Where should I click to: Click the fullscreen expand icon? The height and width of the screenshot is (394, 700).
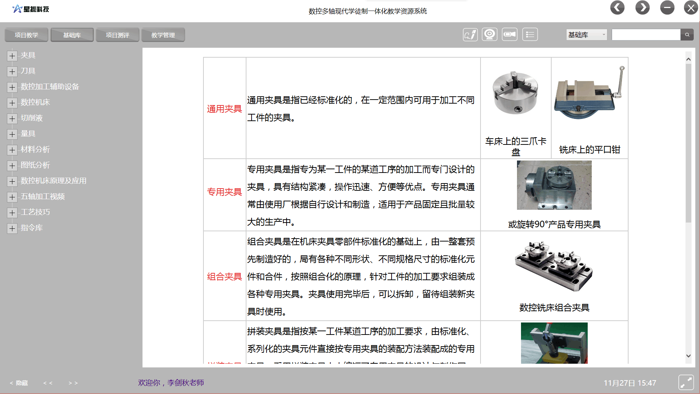686,383
